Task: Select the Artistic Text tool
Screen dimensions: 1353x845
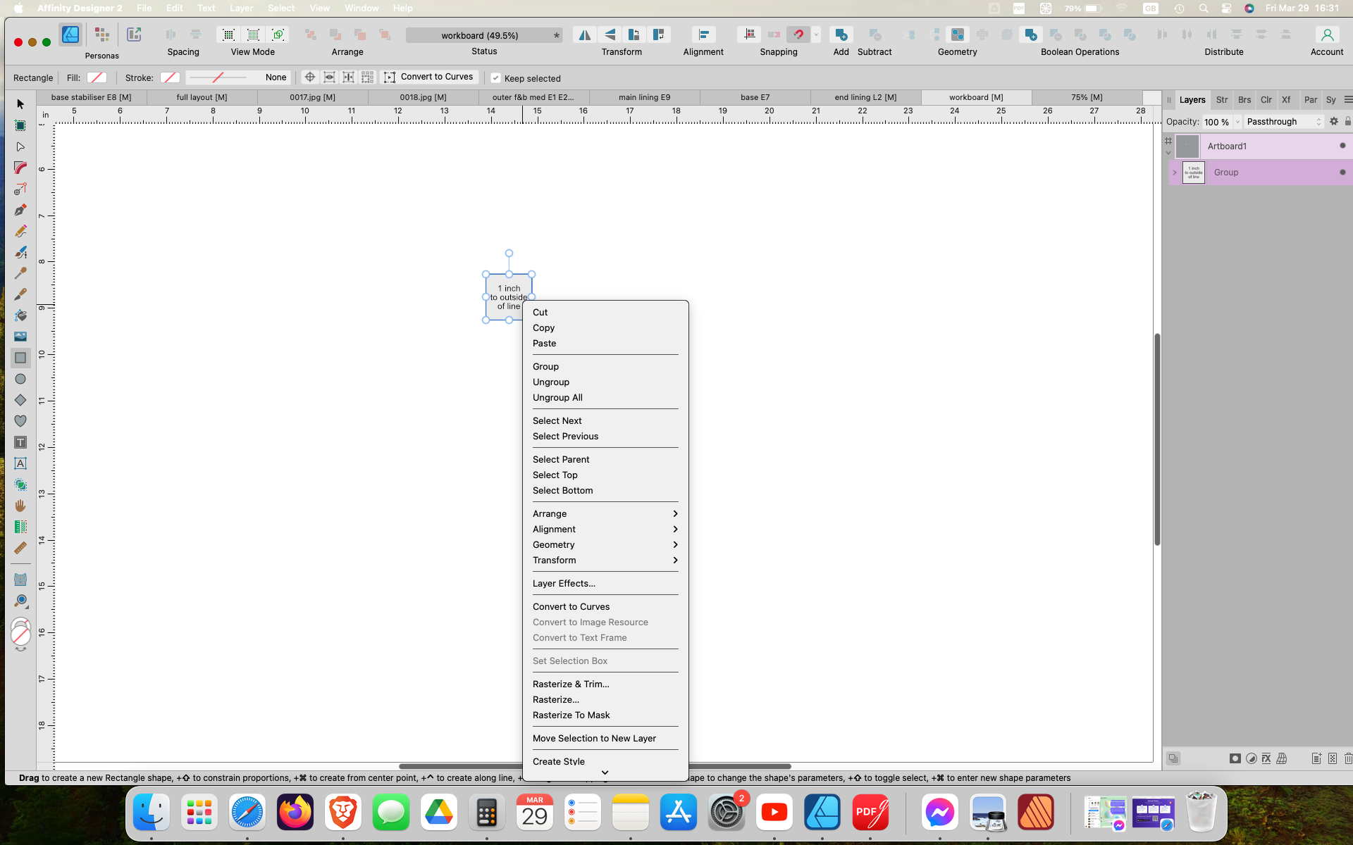Action: (20, 463)
